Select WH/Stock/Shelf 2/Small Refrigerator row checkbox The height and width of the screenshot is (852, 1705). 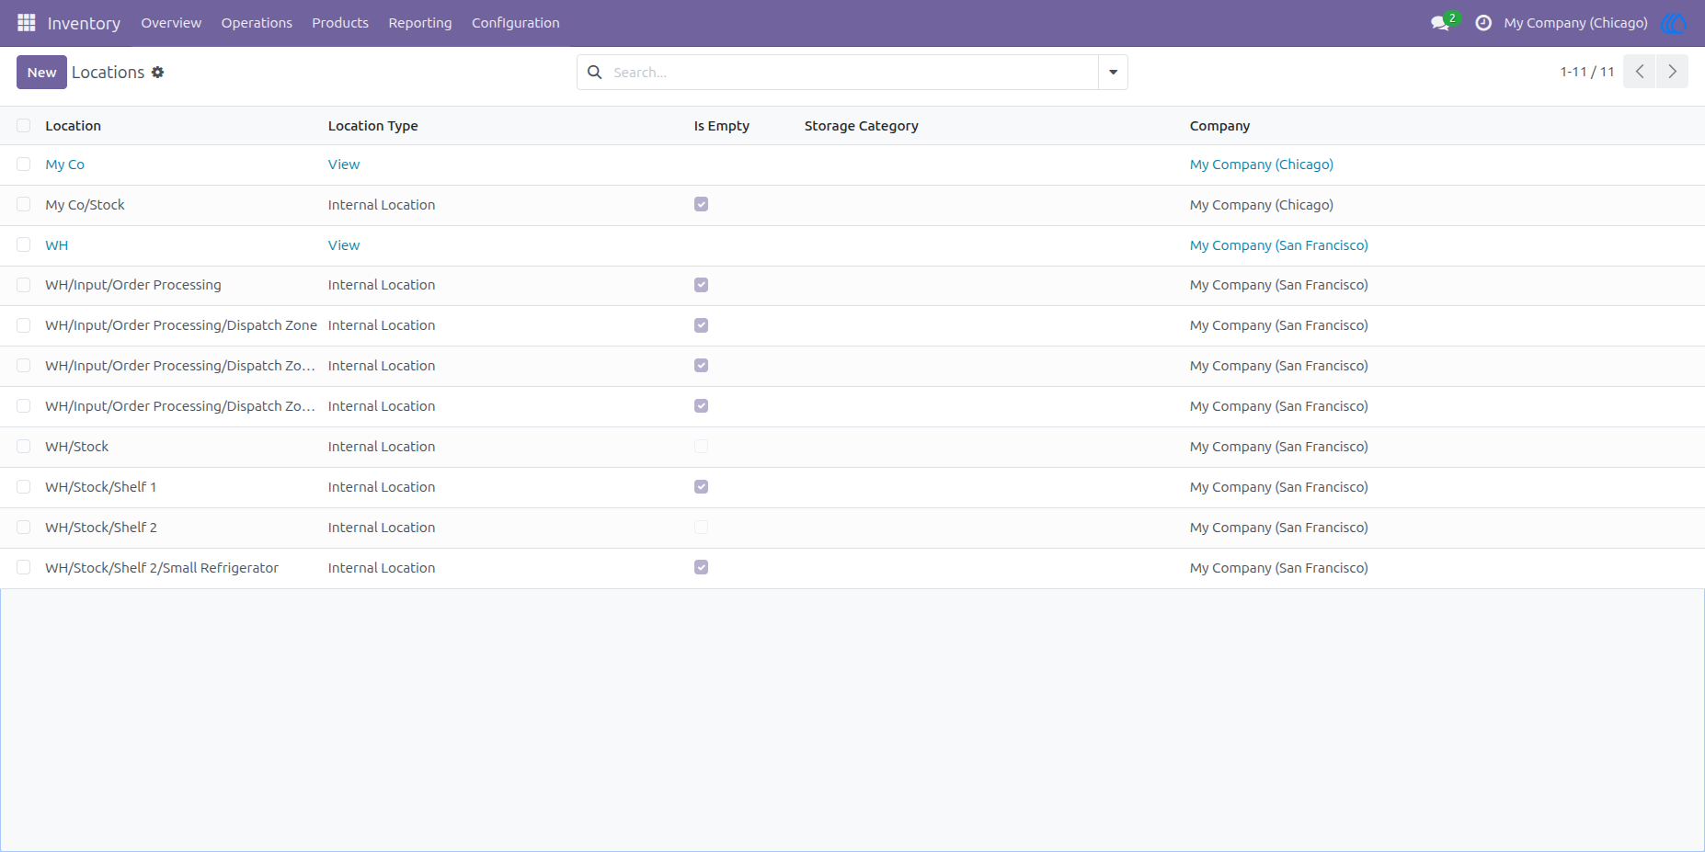pos(24,568)
